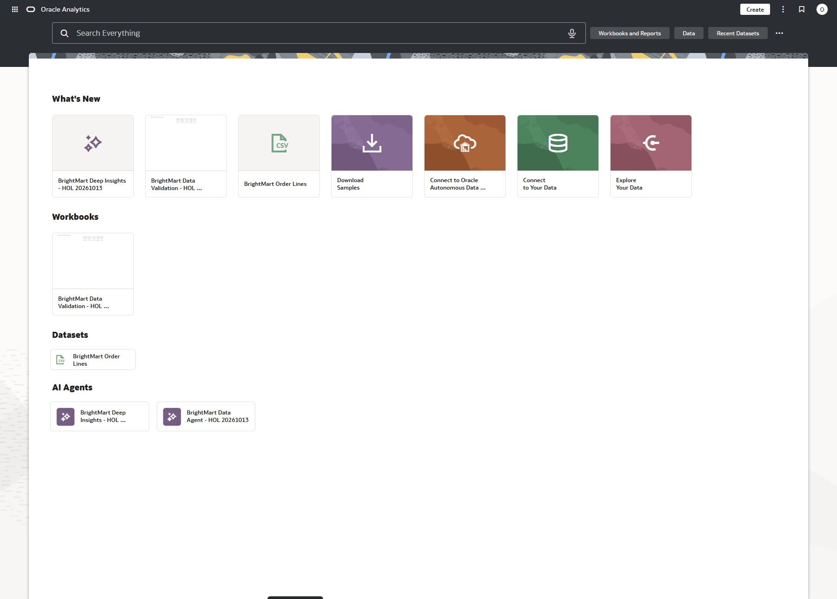Click the Connect to Your Data database icon

coord(558,143)
